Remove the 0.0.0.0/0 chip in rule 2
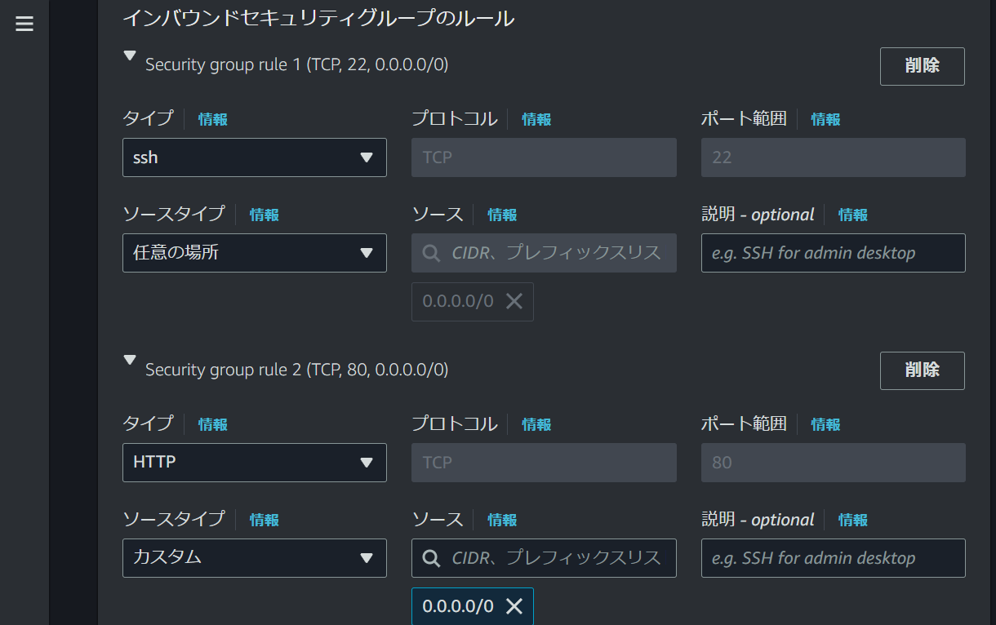This screenshot has height=625, width=996. point(514,606)
